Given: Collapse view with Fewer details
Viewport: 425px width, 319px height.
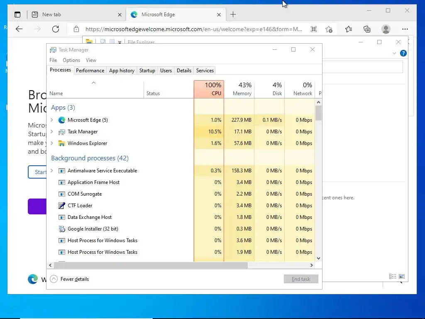Looking at the screenshot, I should tap(69, 279).
